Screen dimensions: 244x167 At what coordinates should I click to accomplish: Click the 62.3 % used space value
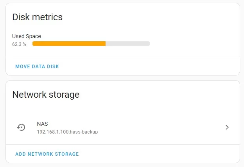pos(19,44)
